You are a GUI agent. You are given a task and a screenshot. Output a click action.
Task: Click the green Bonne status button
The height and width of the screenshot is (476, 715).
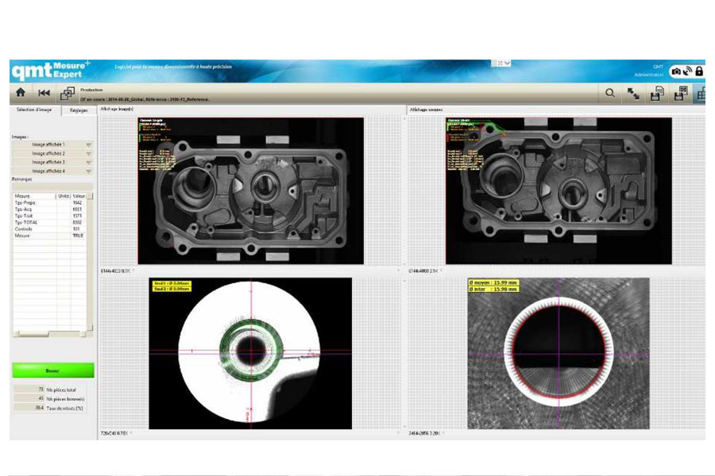52,370
